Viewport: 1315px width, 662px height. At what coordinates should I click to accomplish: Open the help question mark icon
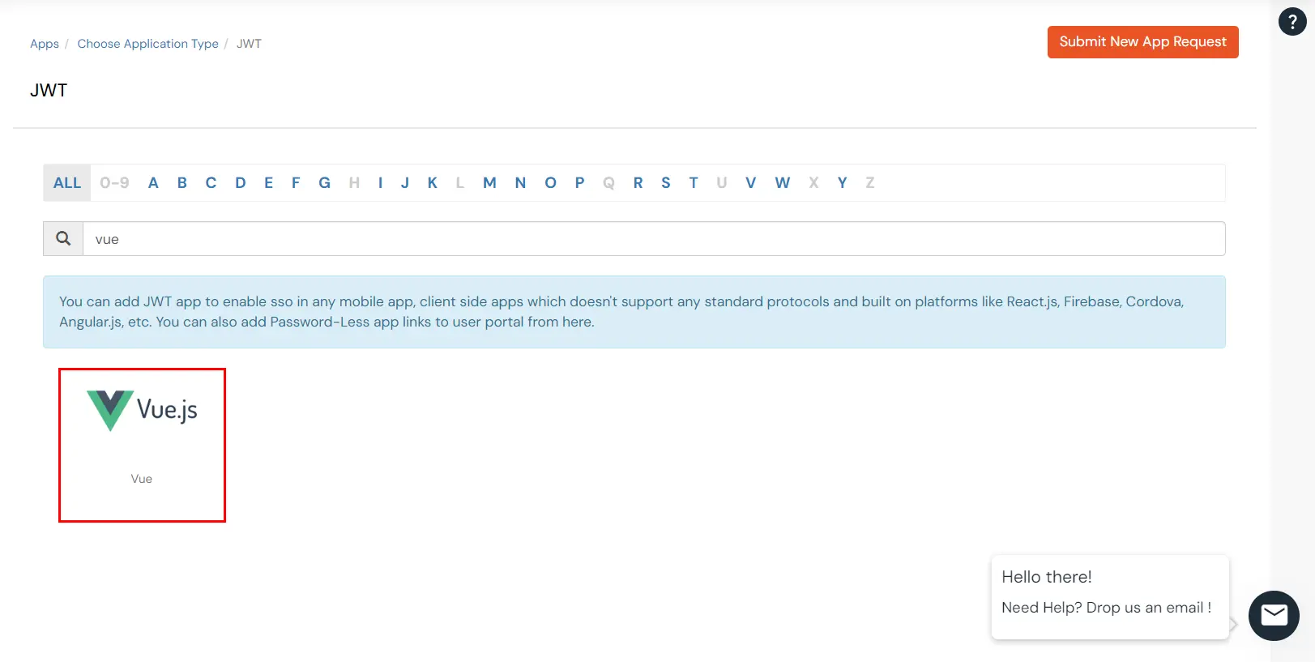(x=1292, y=22)
